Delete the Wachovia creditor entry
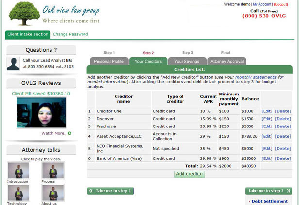Screen dimensions: 299x205 click(x=283, y=126)
